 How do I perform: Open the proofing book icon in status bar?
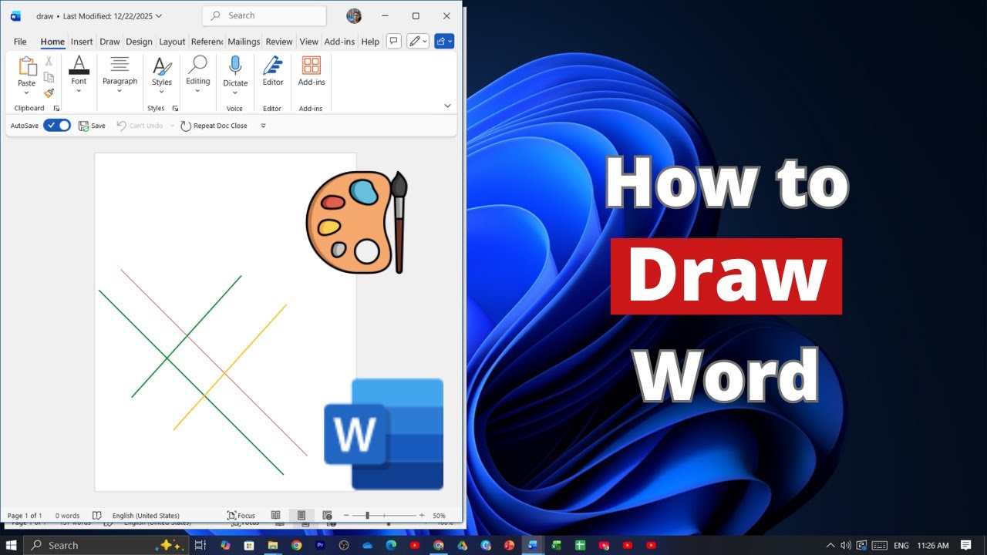coord(96,515)
